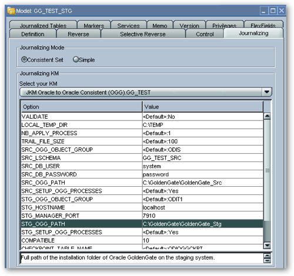294x276 pixels.
Task: Select the SRC_LSCHEMA option
Action: tap(82, 158)
